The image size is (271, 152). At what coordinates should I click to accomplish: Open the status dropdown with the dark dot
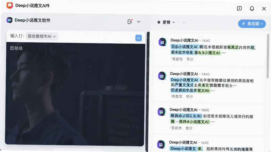coord(166,22)
